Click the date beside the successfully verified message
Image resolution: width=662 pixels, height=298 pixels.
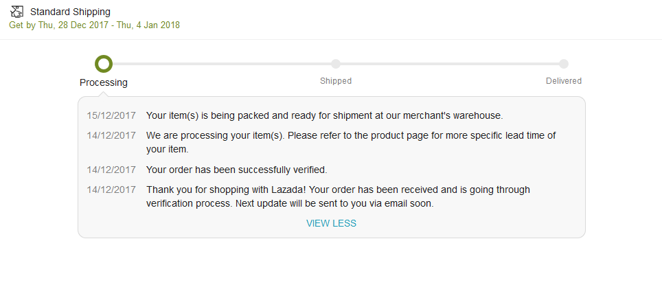click(x=111, y=170)
